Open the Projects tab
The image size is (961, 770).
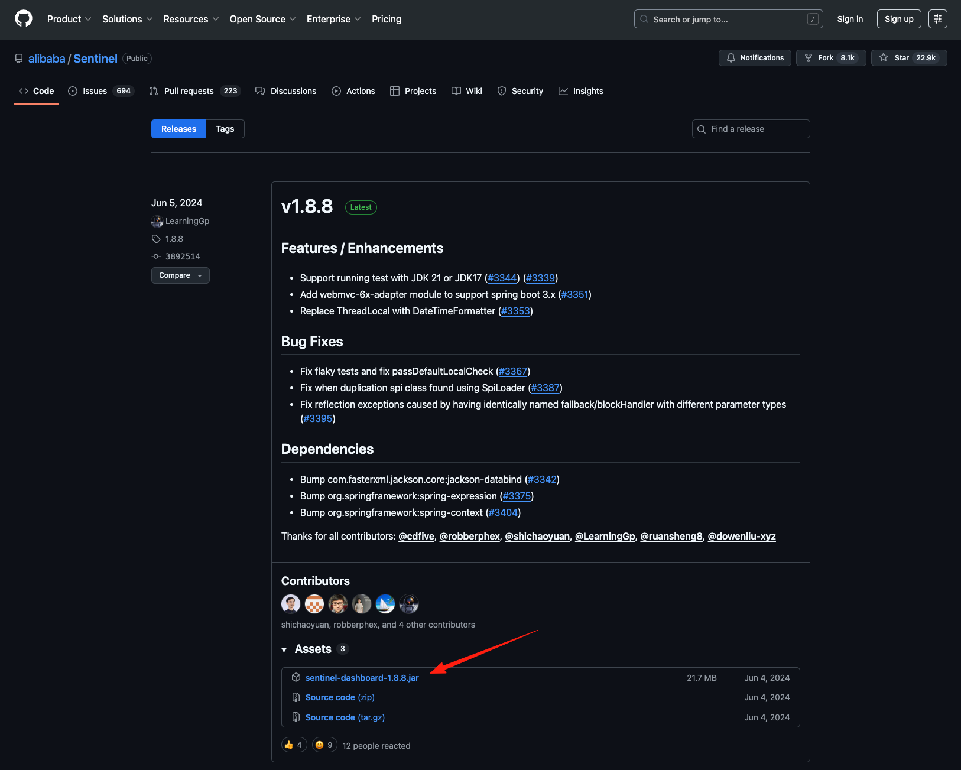coord(413,91)
